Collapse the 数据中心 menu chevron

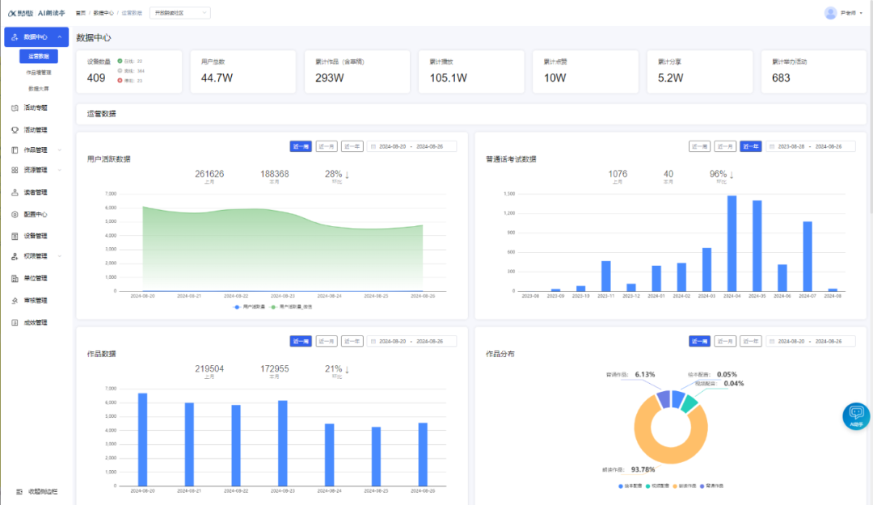pyautogui.click(x=60, y=36)
